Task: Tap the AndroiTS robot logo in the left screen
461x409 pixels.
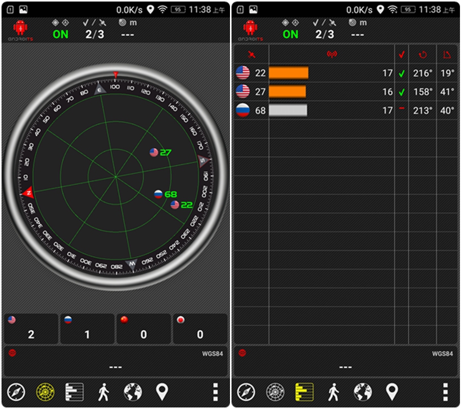Action: [20, 30]
